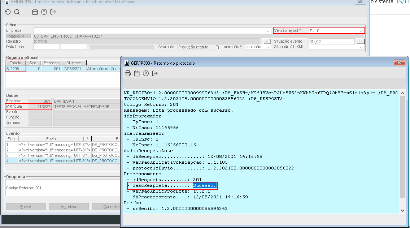410x228 pixels.
Task: Click the refresh icon in RHUFP095 toolbar
Action: pos(8,12)
